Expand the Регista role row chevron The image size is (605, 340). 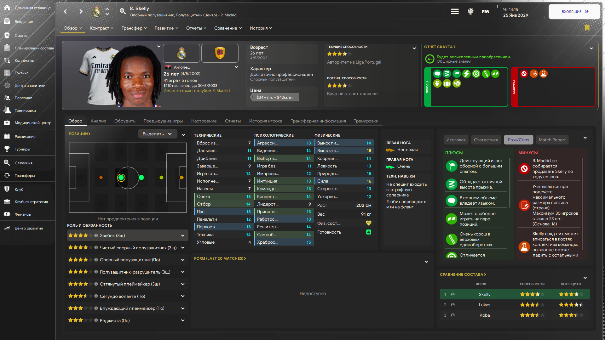tap(183, 320)
